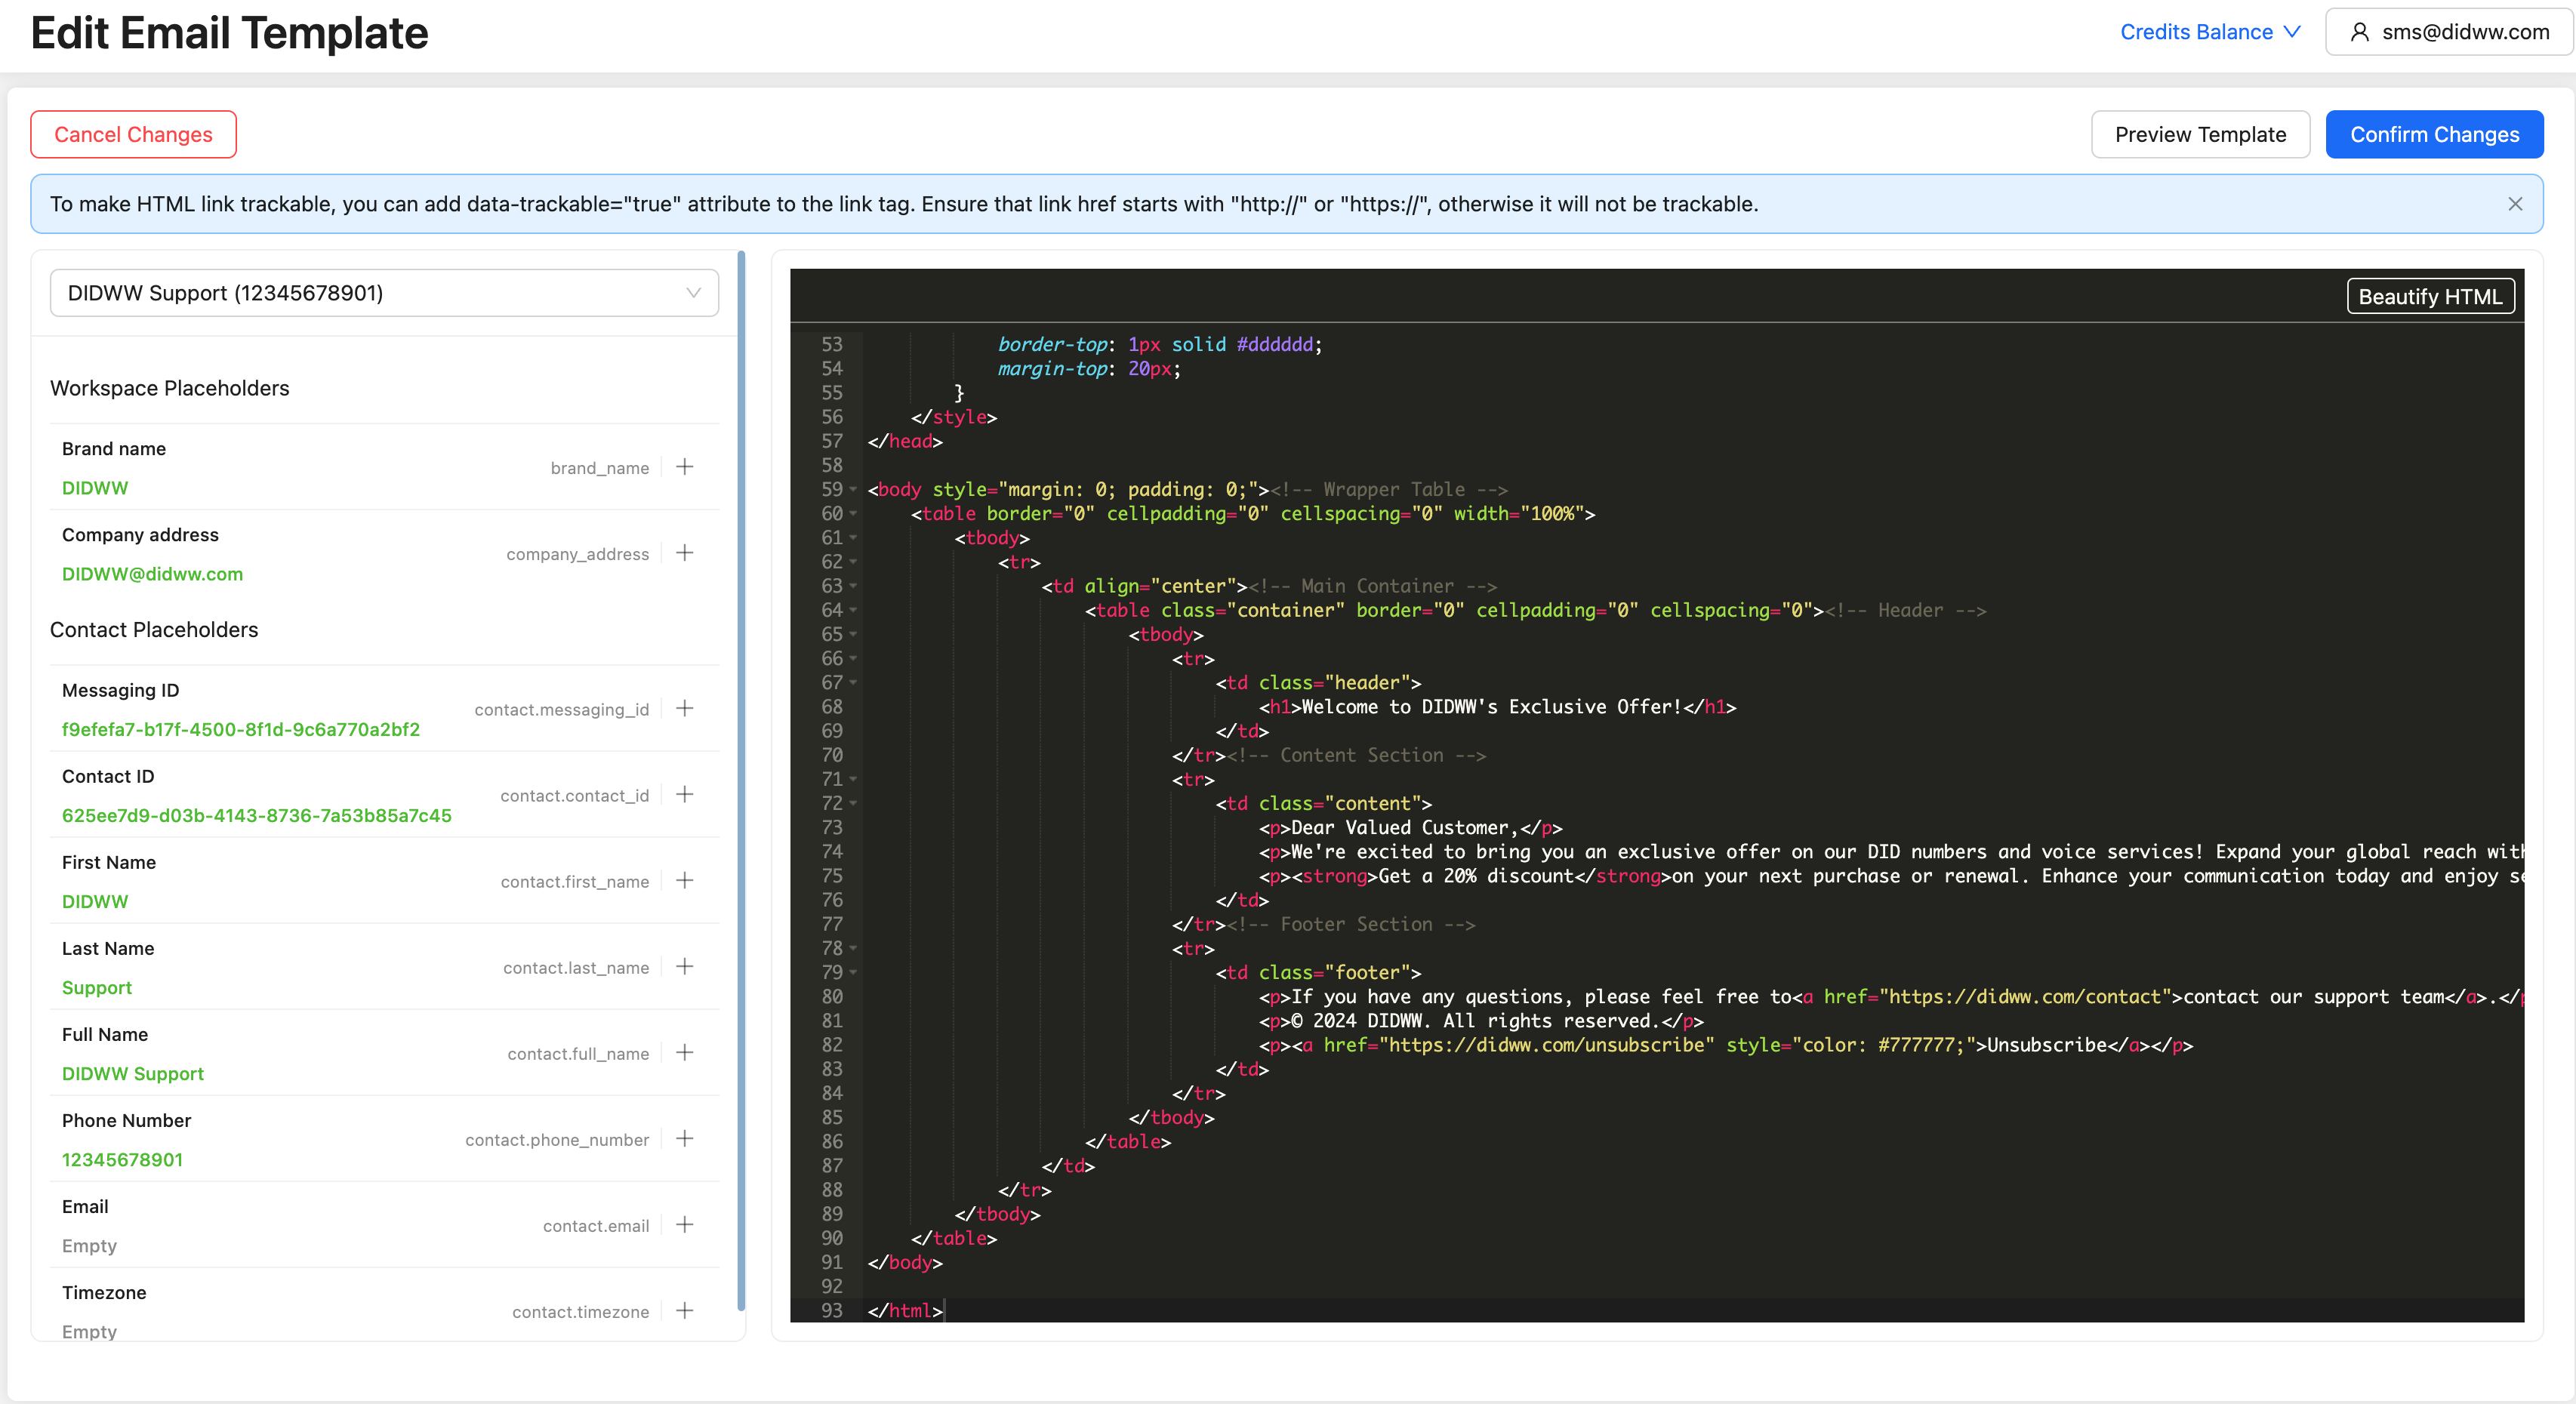Dismiss the trackable link info banner
The height and width of the screenshot is (1404, 2576).
2515,204
